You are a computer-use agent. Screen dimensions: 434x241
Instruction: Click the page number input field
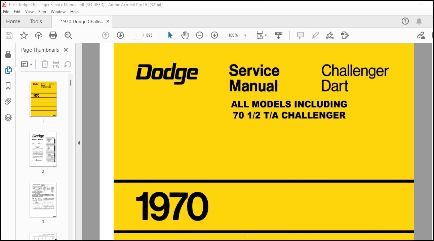[136, 35]
